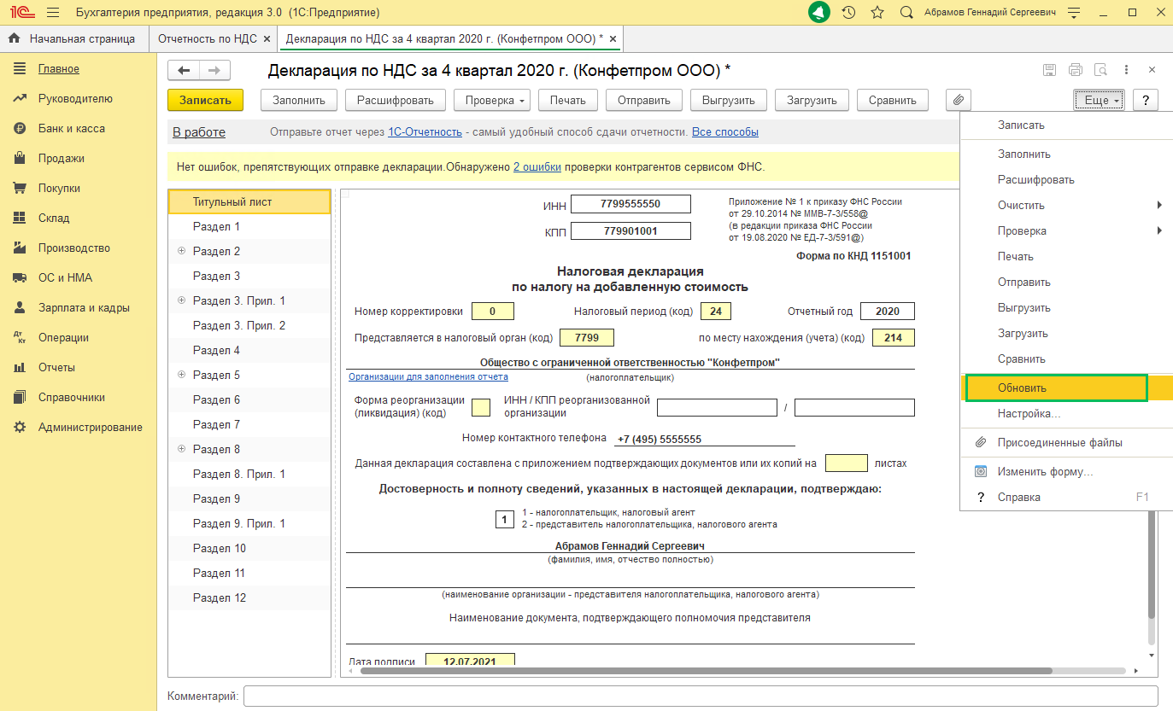Click the Дата подписи date field
This screenshot has height=711, width=1173.
pyautogui.click(x=469, y=661)
